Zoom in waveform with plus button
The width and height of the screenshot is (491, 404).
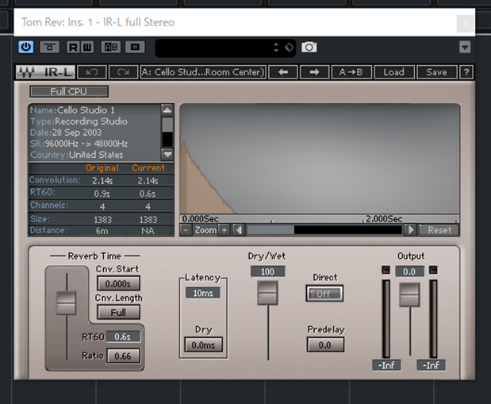(224, 230)
